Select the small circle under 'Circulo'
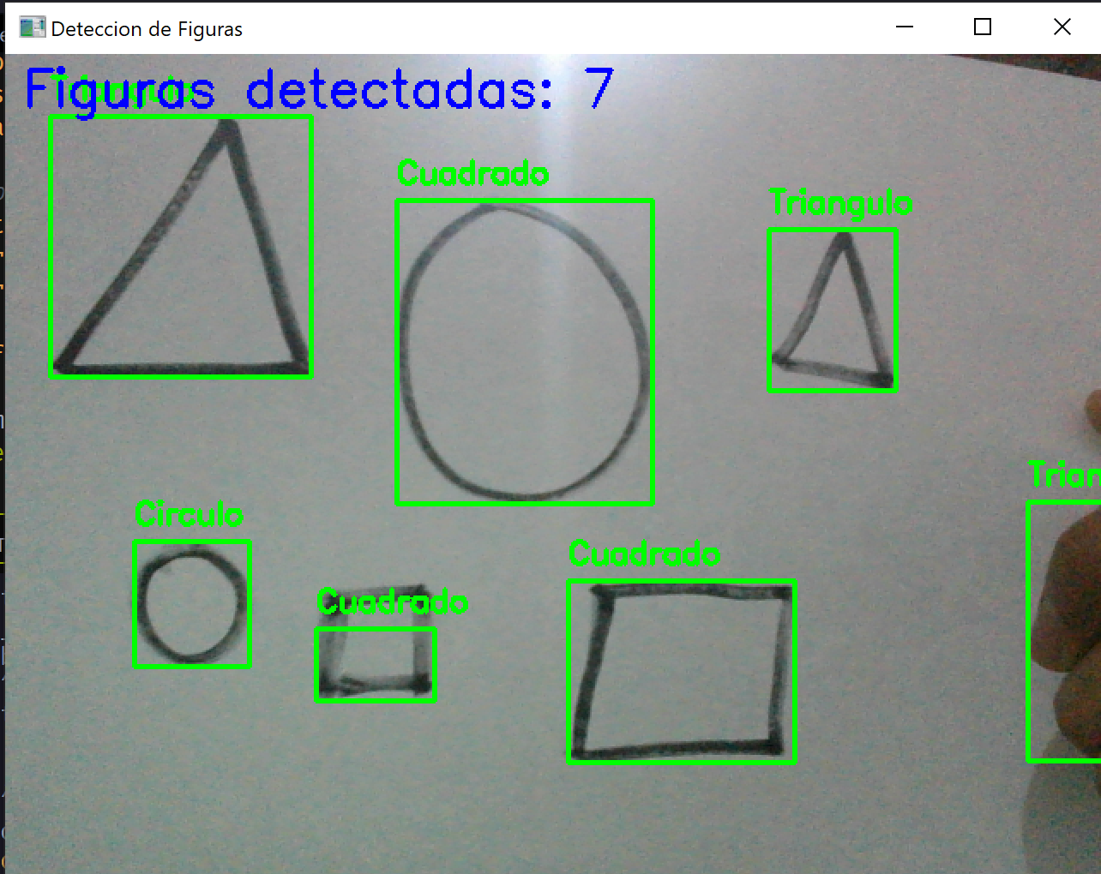 [191, 605]
